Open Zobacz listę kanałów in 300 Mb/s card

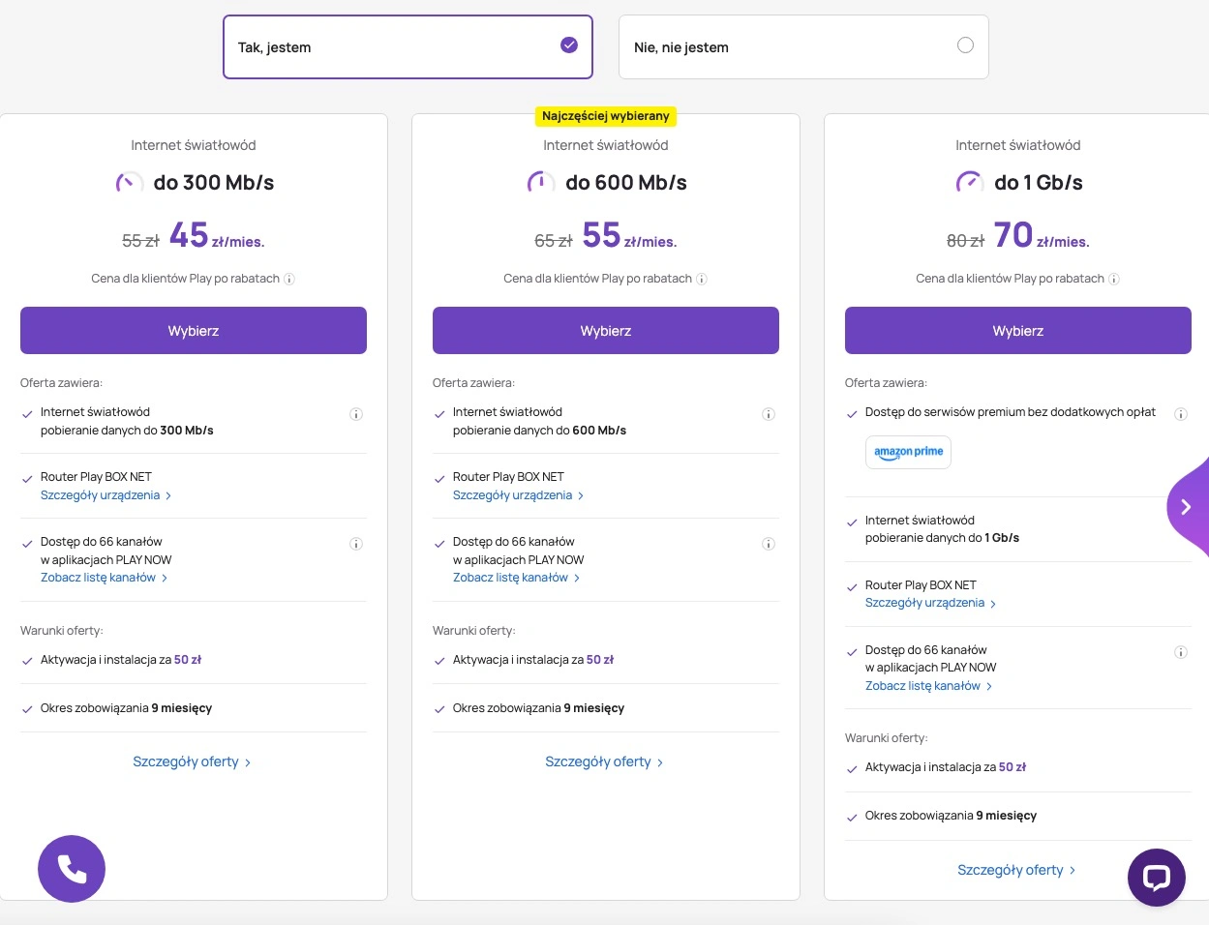(105, 578)
